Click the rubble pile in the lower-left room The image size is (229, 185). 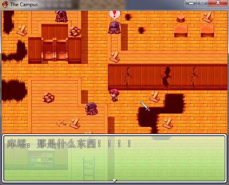tap(49, 97)
